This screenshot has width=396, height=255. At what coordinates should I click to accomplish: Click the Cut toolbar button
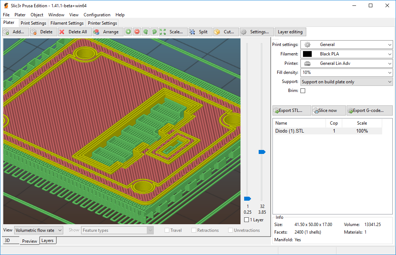[x=226, y=32]
